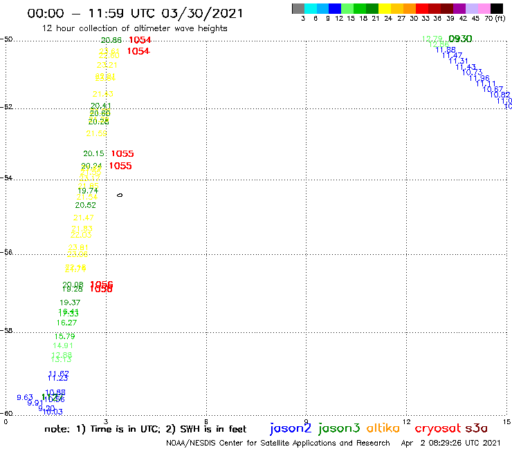
Task: Click the note about UTC time and SWH feet
Action: pos(145,429)
